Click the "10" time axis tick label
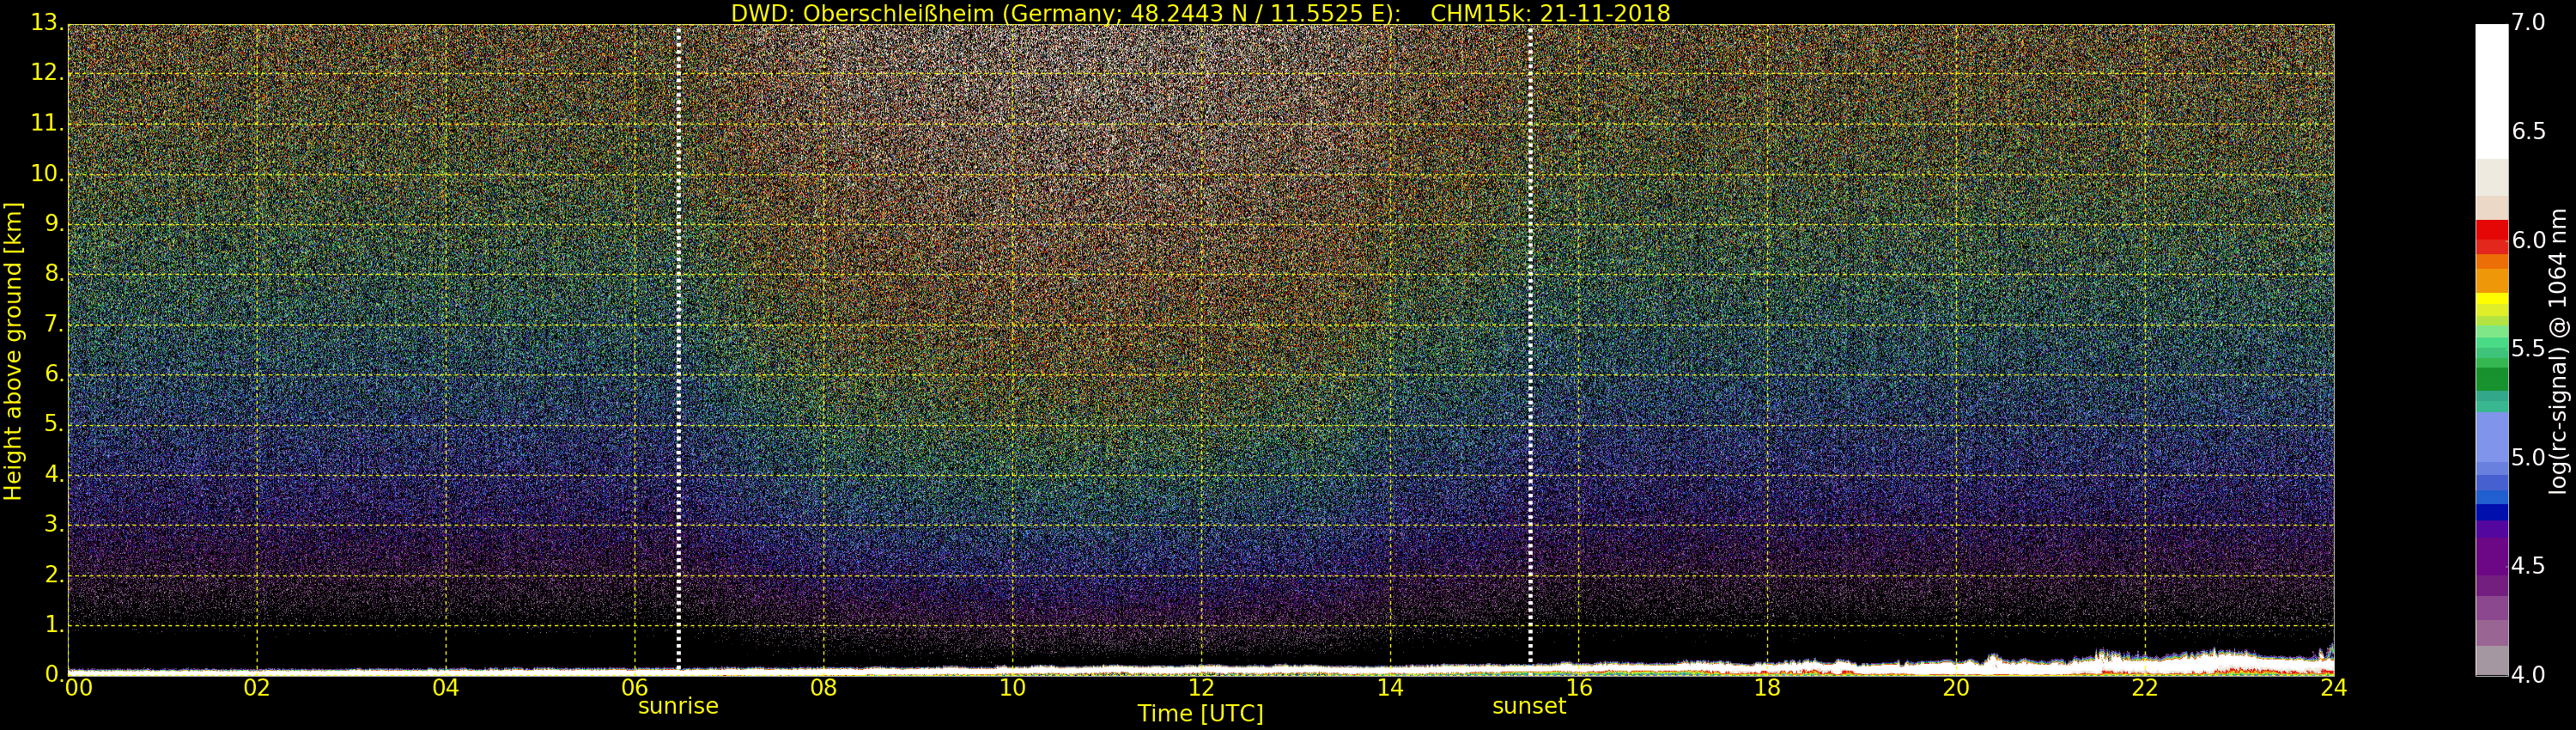This screenshot has height=730, width=2576. [1012, 687]
